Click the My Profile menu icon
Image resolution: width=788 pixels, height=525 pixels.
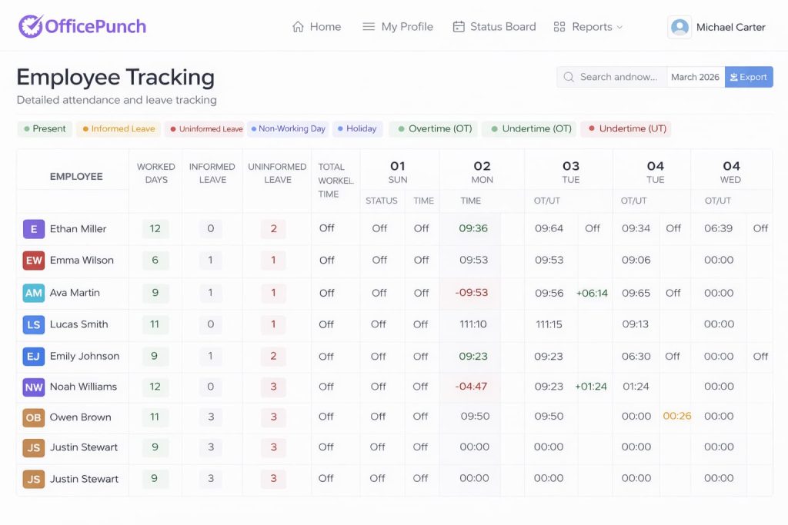[x=369, y=27]
